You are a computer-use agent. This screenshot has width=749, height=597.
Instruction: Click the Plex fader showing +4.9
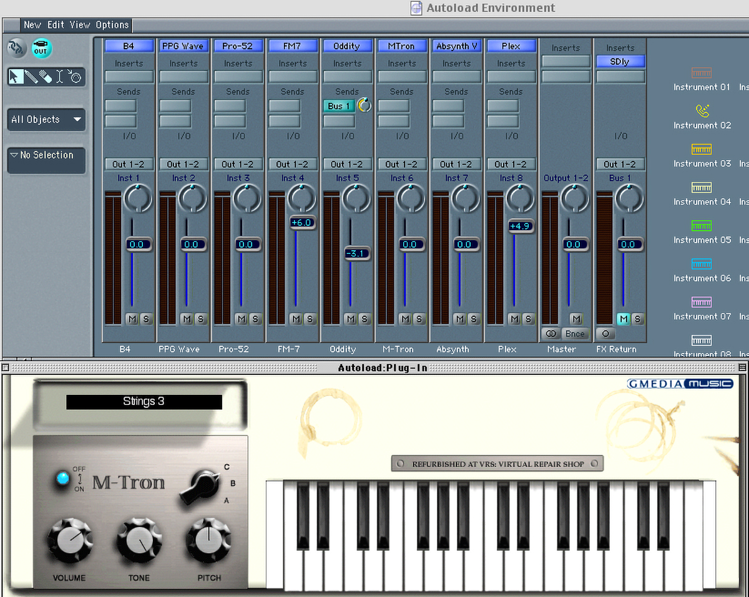coord(520,226)
